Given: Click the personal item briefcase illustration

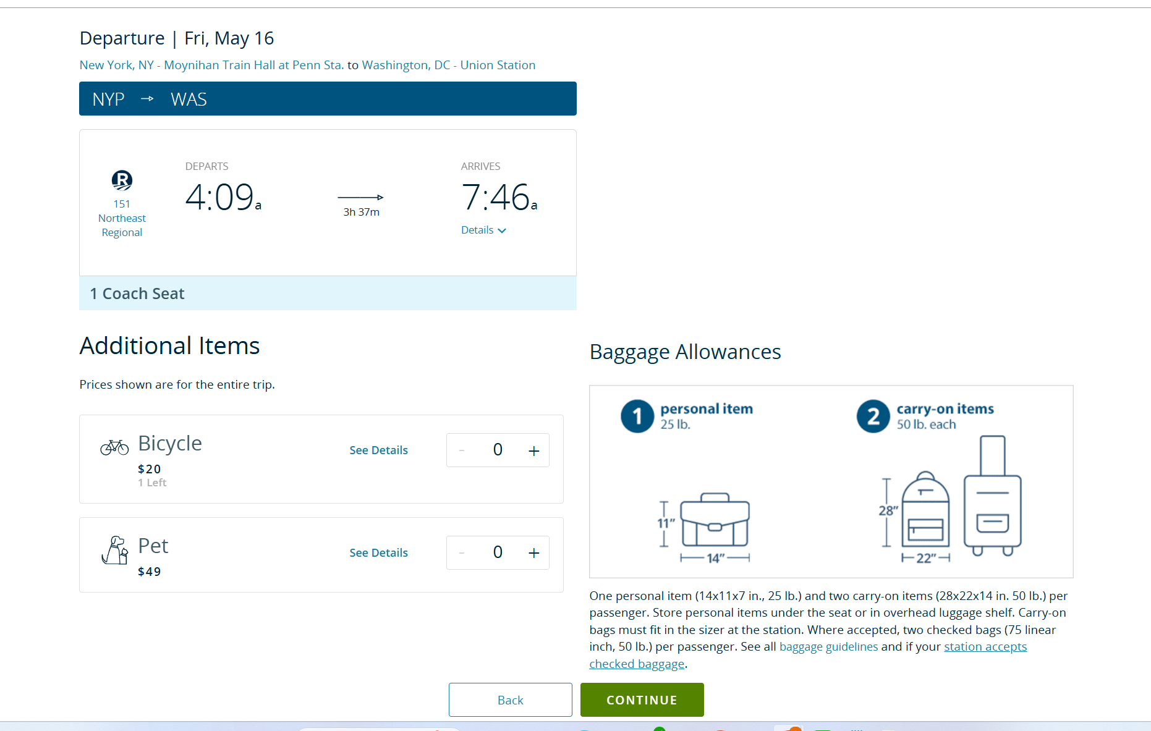Looking at the screenshot, I should [715, 520].
